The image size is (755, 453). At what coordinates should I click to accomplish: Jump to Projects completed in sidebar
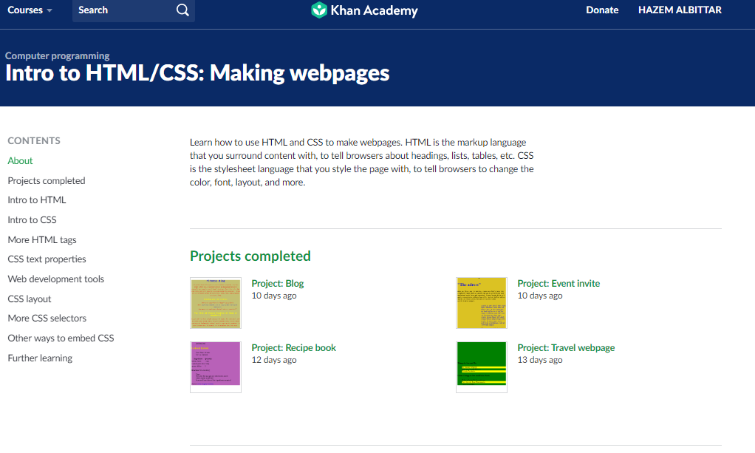(47, 181)
